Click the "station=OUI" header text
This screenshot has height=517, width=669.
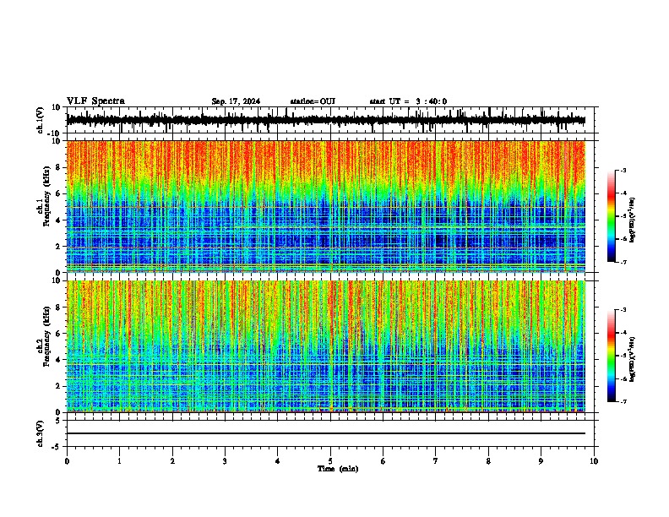(313, 101)
